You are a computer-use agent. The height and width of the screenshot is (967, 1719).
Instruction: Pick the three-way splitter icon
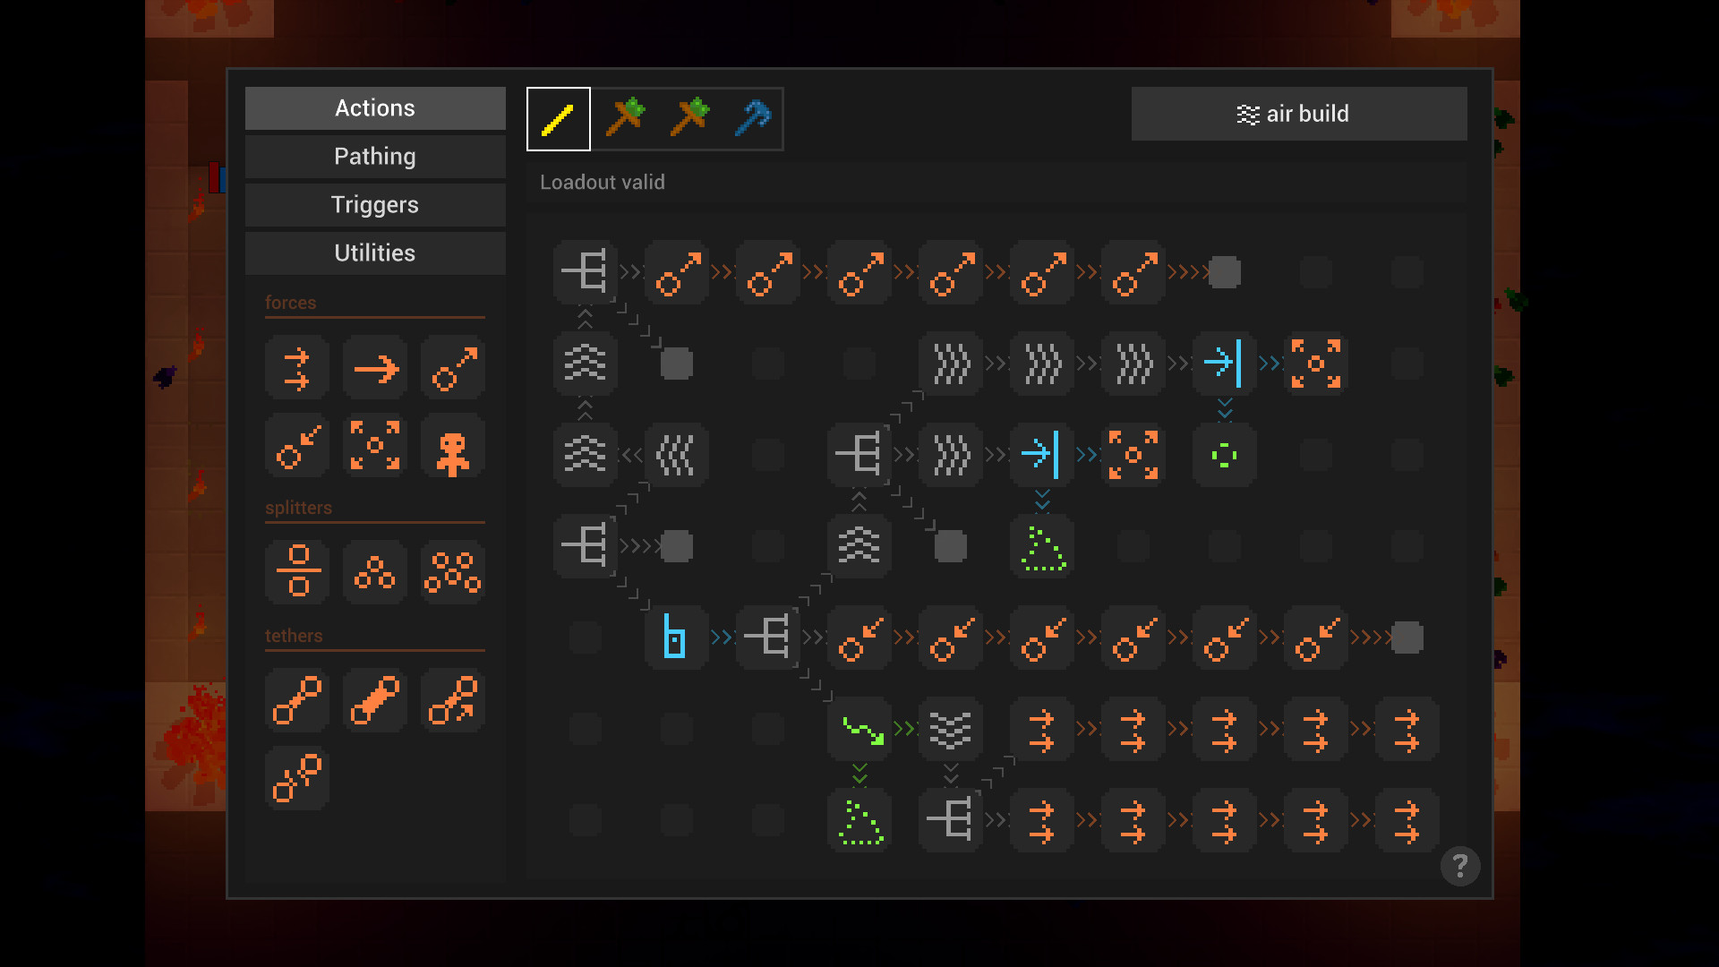(374, 572)
